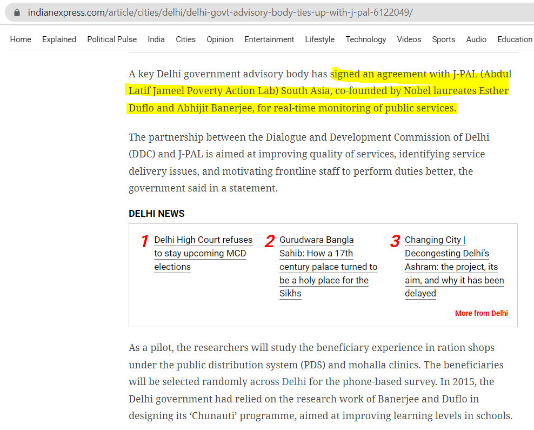Open the Entertainment section
The image size is (534, 430).
269,39
